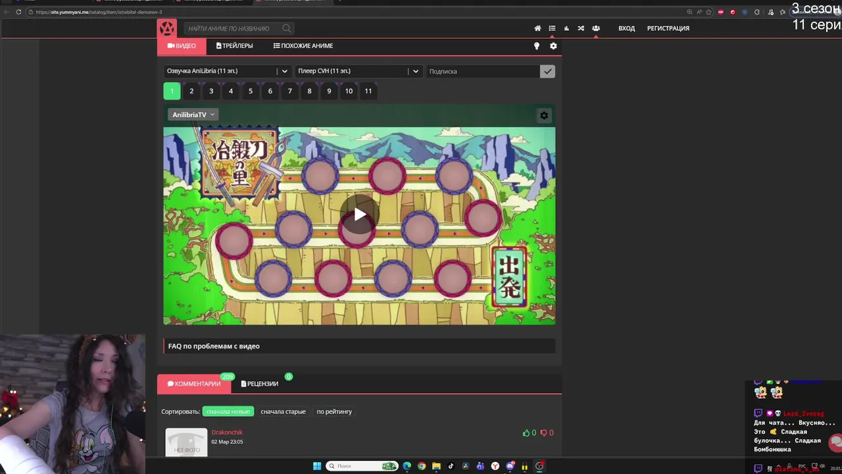Open Google Chrome from taskbar

tap(422, 466)
